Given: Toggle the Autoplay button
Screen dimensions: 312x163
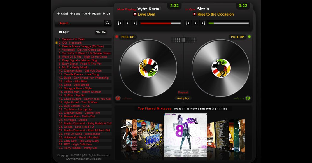Looking at the screenshot, I should [183, 98].
